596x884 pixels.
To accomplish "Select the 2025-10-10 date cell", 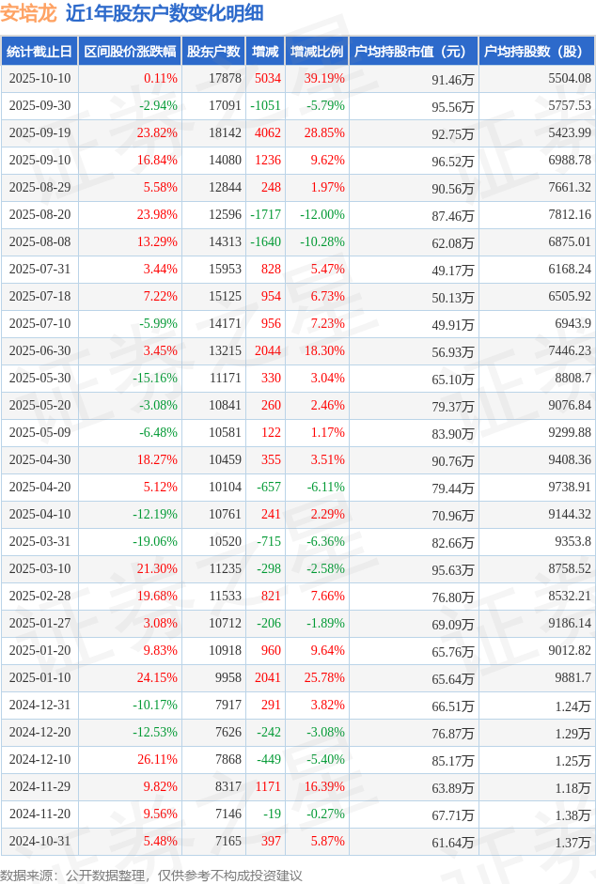I will 39,79.
